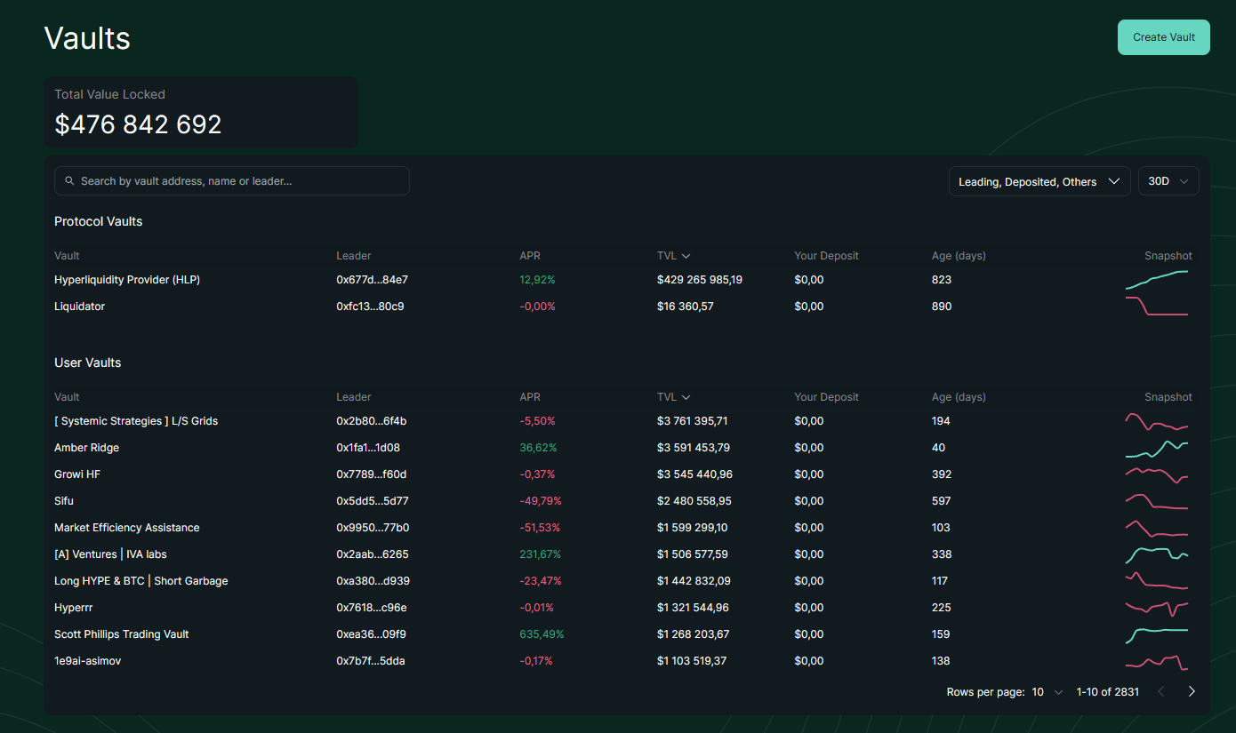Click the Create Vault button
The image size is (1236, 733).
coord(1163,37)
